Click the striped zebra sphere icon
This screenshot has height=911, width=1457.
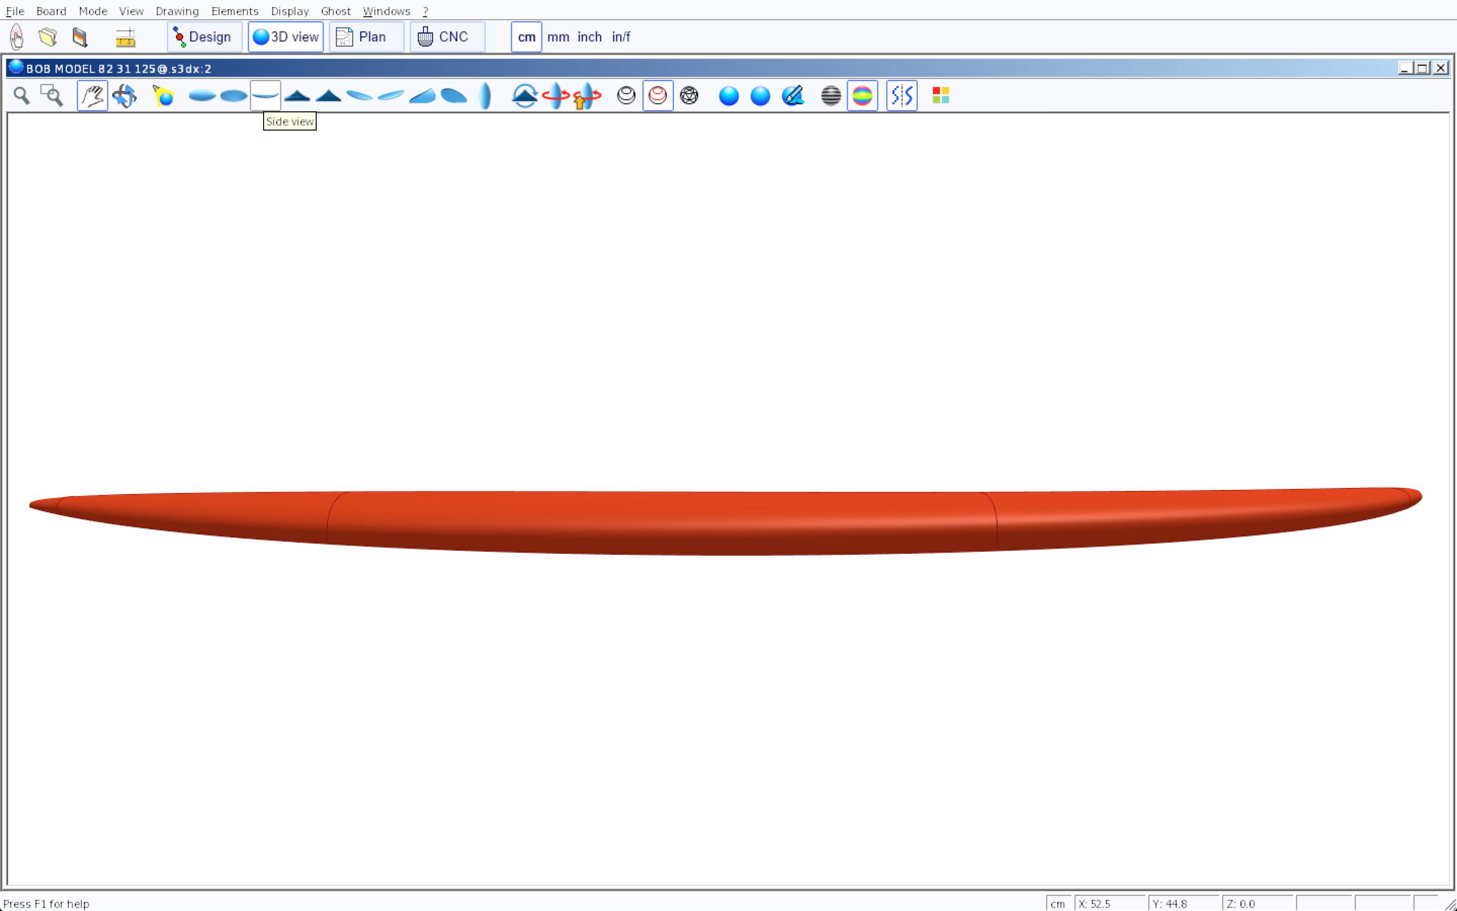coord(831,96)
